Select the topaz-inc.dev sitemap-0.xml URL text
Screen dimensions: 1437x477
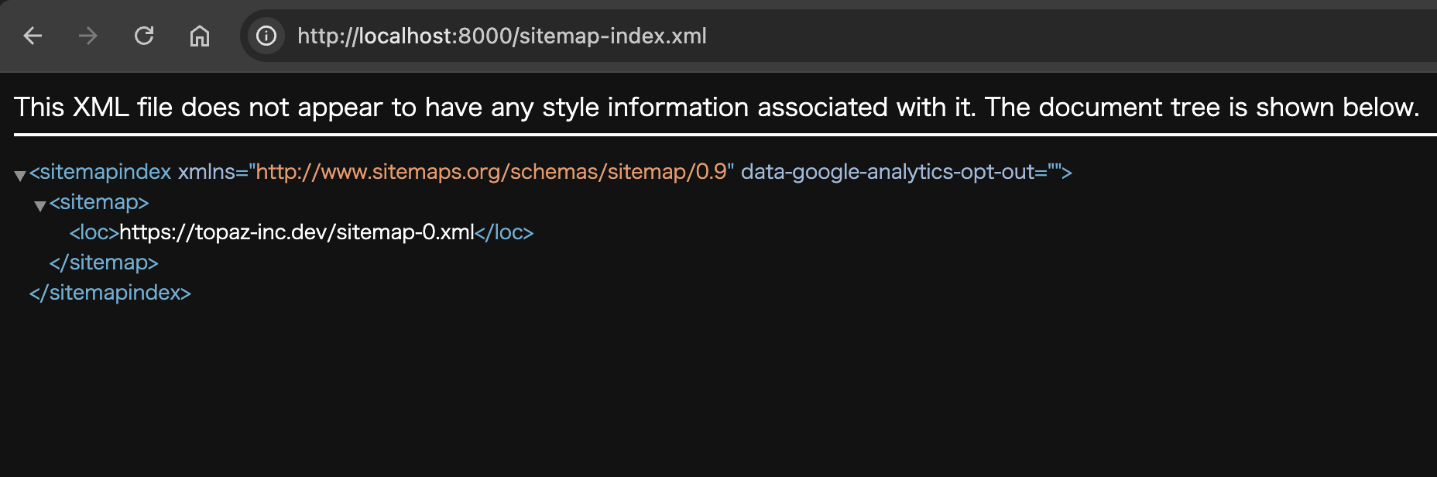297,232
